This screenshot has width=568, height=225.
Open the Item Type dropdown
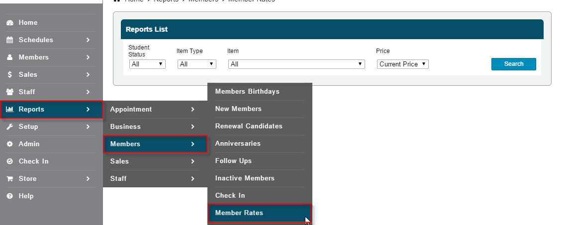point(197,64)
